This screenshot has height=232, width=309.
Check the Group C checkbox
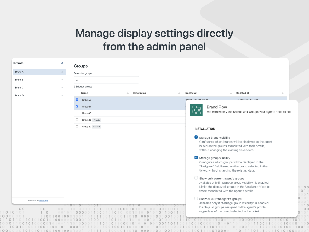[77, 113]
